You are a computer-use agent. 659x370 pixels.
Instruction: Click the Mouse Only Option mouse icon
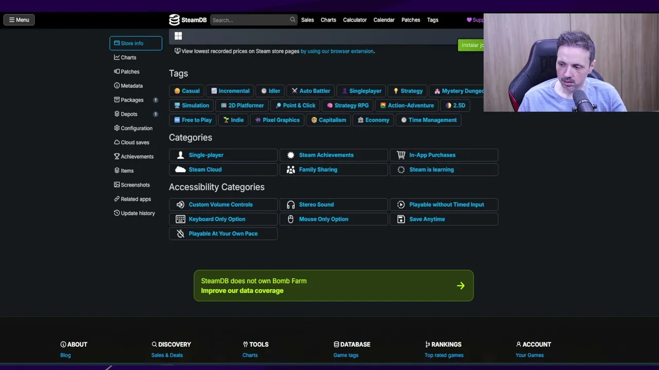point(290,219)
